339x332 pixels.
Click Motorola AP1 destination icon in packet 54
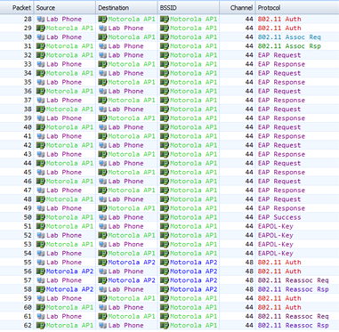[x=102, y=254]
